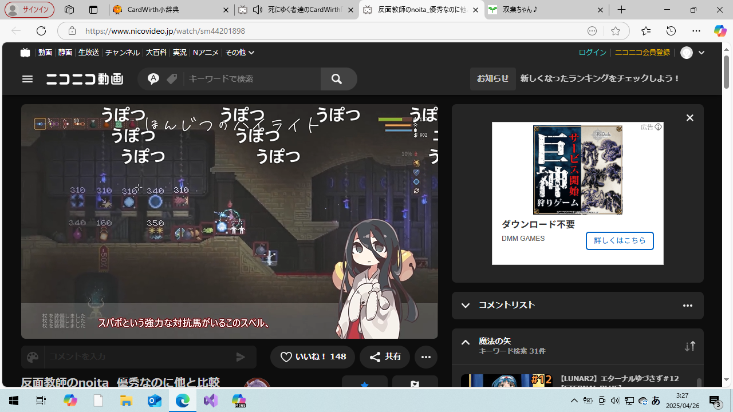
Task: Like the video with いいね！ button
Action: click(x=313, y=357)
